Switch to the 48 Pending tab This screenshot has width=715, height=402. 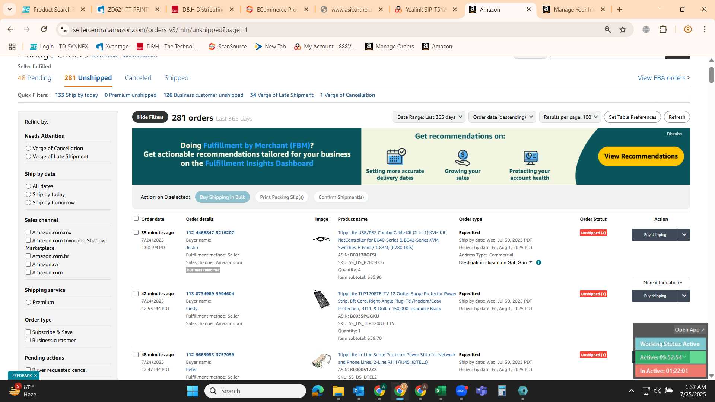coord(35,78)
